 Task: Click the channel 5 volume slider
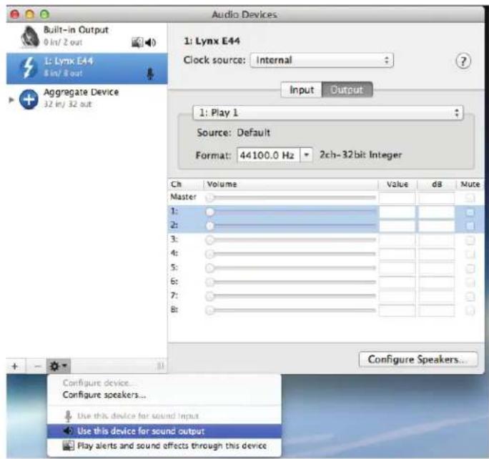click(x=290, y=269)
